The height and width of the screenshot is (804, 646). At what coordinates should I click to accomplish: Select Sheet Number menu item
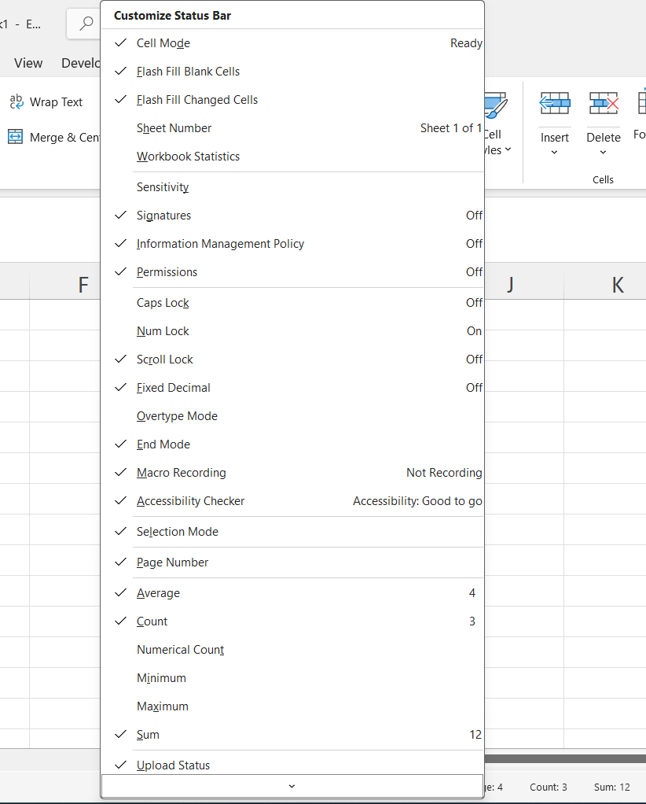point(174,128)
